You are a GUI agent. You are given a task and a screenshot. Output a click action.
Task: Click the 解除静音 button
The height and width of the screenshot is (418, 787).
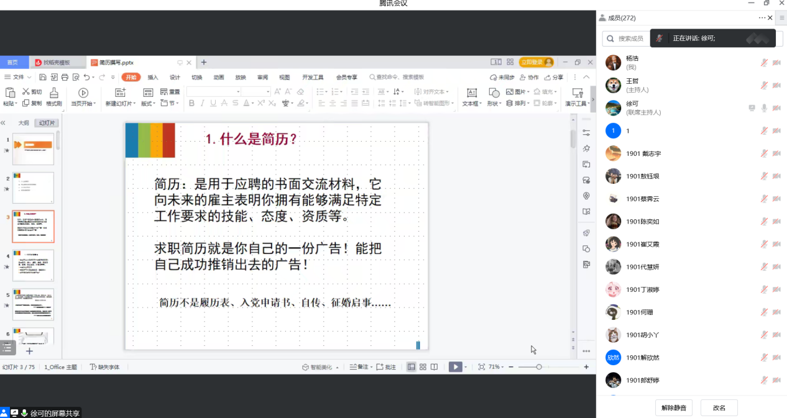[x=674, y=408]
